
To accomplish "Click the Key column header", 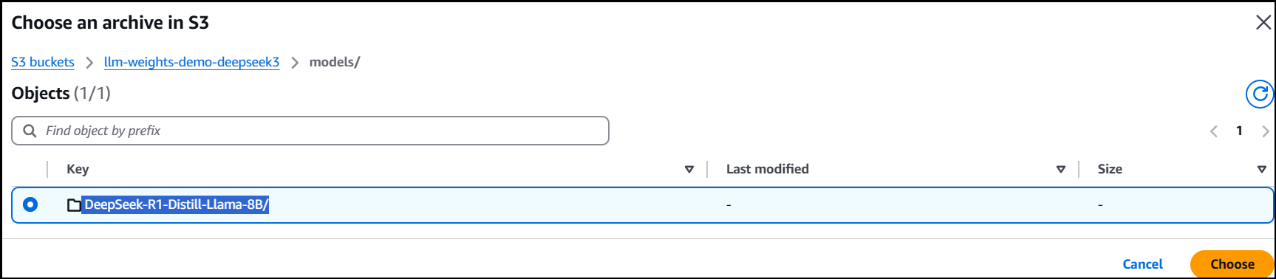I will (x=78, y=169).
